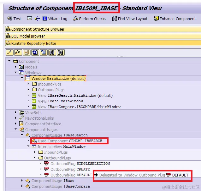This screenshot has width=201, height=191.
Task: Collapse the Component root node
Action: click(x=9, y=61)
